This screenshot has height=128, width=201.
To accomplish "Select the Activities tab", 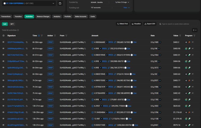I will [29, 16].
